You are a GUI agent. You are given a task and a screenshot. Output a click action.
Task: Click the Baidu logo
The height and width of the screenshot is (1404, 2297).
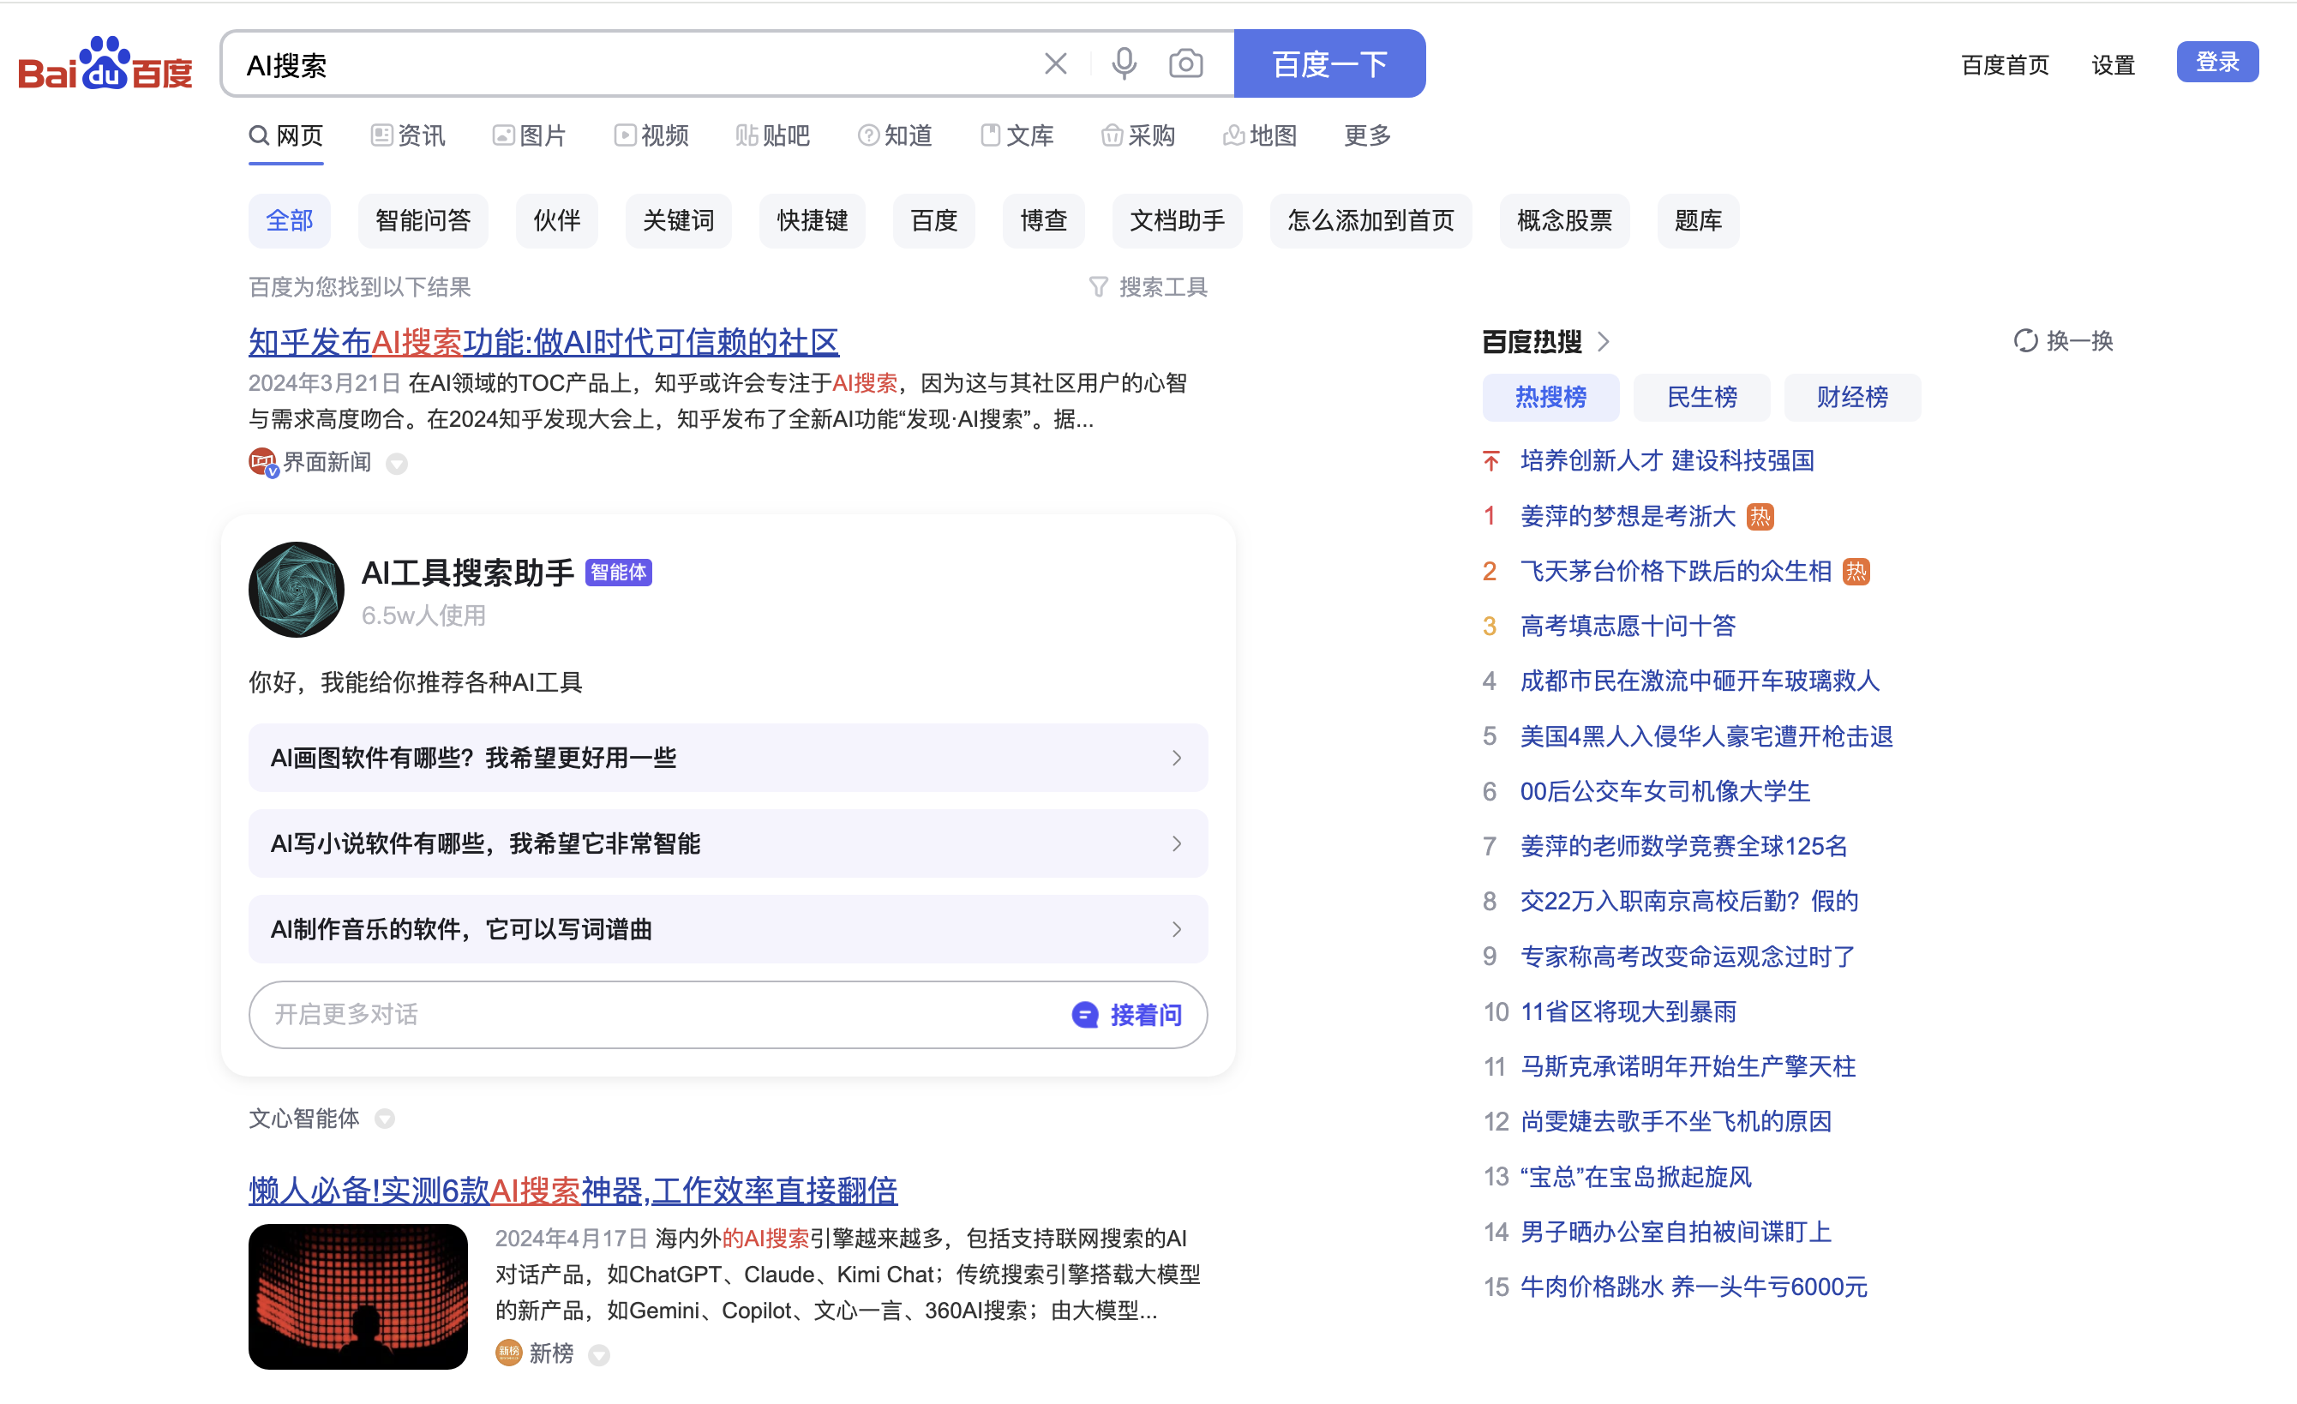tap(105, 64)
